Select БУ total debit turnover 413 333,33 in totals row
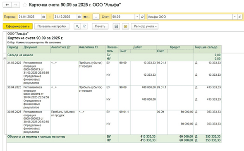Screen dimensions: 244x151 point(148,137)
